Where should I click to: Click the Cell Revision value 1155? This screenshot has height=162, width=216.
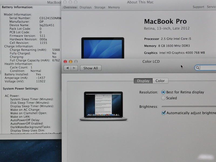pyautogui.click(x=43, y=43)
